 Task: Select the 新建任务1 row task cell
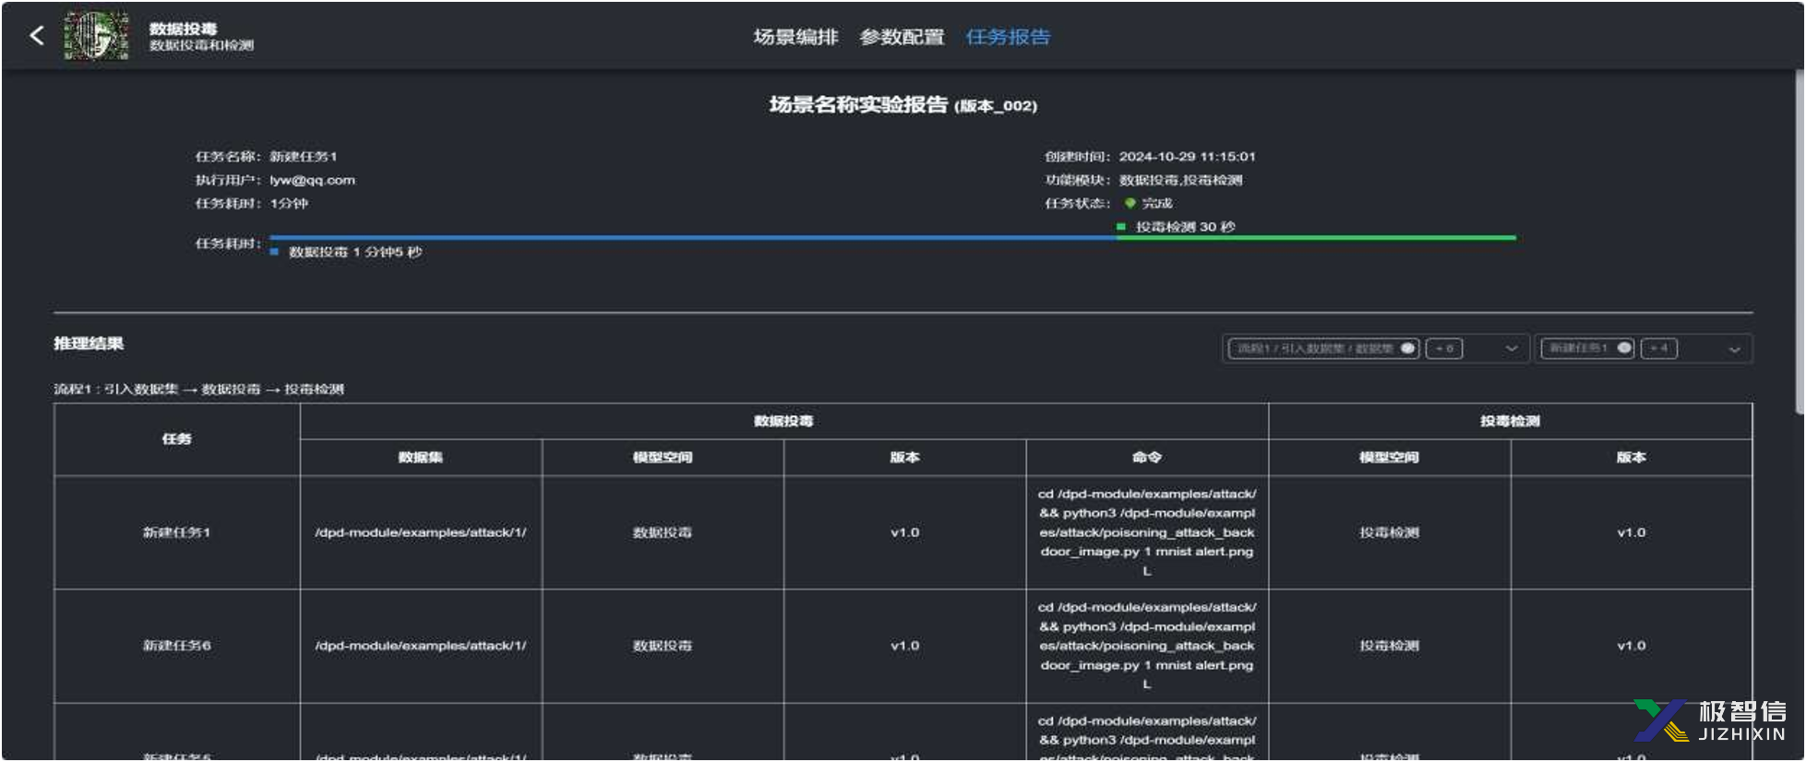(x=177, y=532)
